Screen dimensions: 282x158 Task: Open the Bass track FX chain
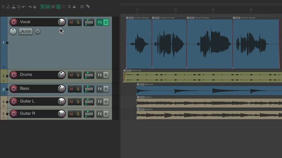[x=100, y=89]
